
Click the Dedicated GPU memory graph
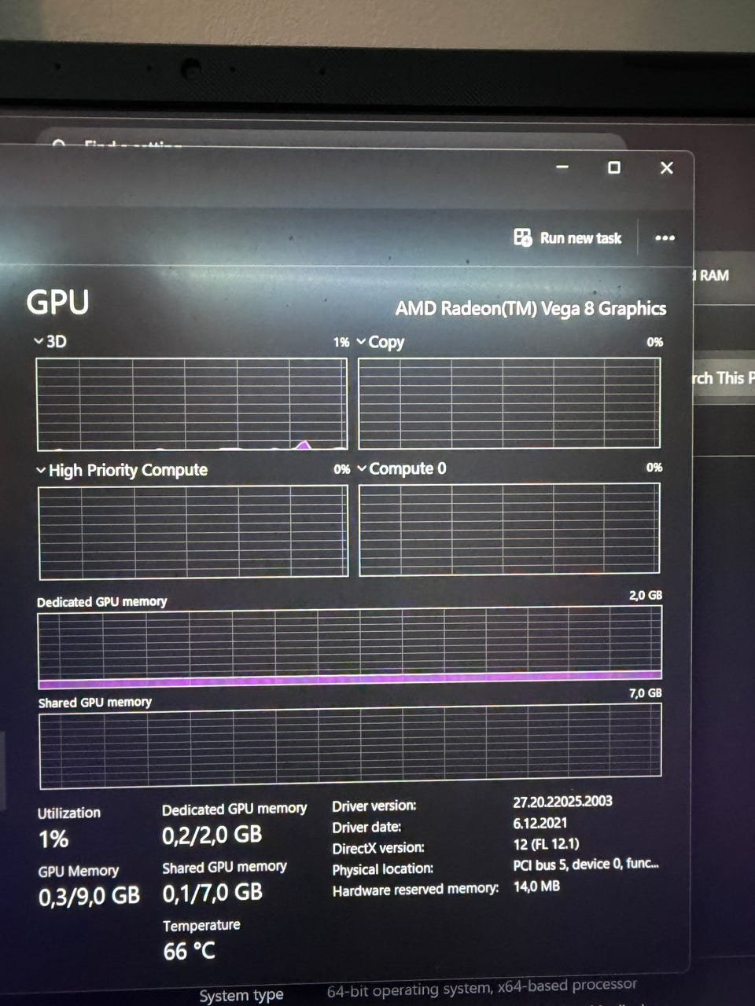[x=350, y=648]
